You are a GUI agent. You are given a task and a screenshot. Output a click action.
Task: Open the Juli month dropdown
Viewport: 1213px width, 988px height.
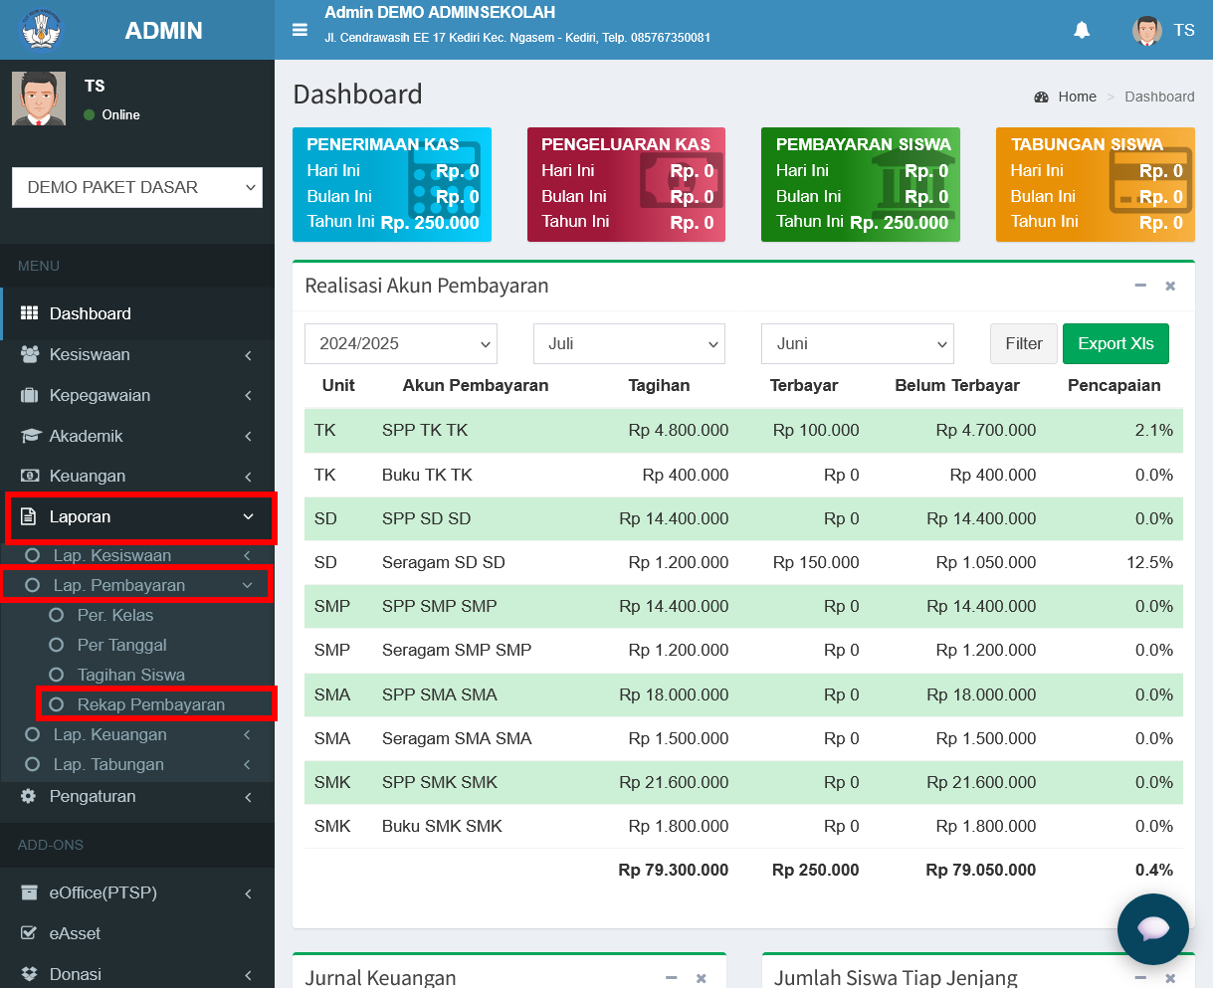pos(629,343)
